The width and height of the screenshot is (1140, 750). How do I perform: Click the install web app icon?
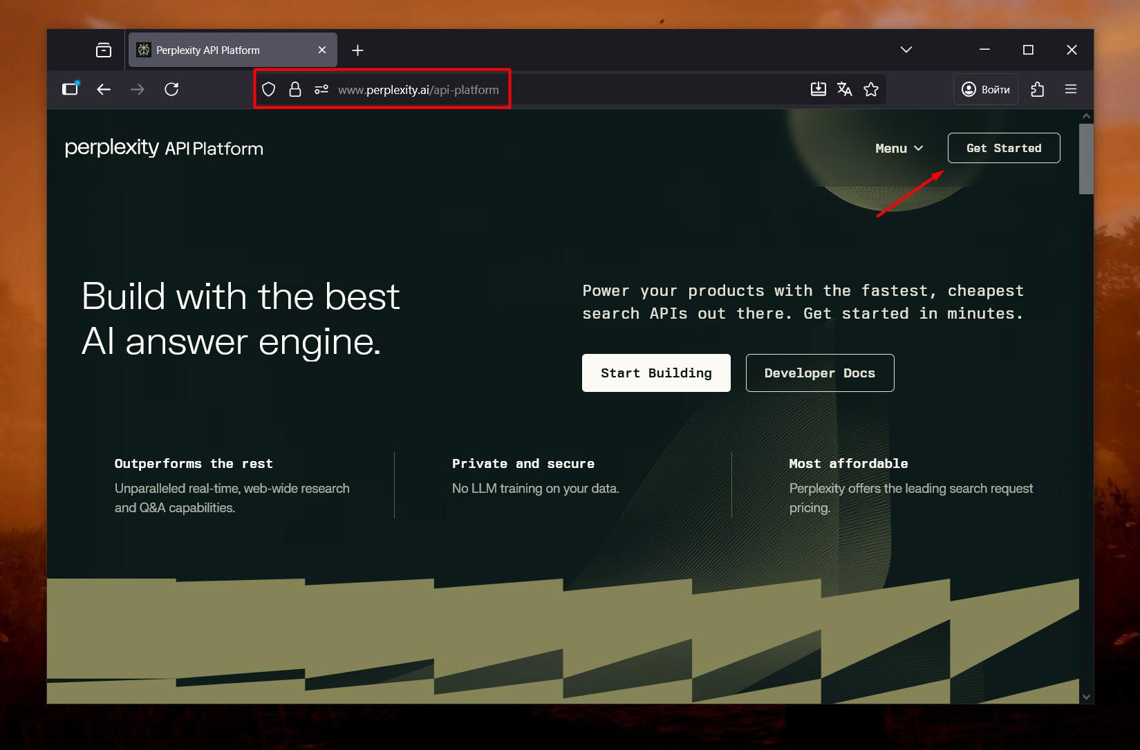click(818, 89)
